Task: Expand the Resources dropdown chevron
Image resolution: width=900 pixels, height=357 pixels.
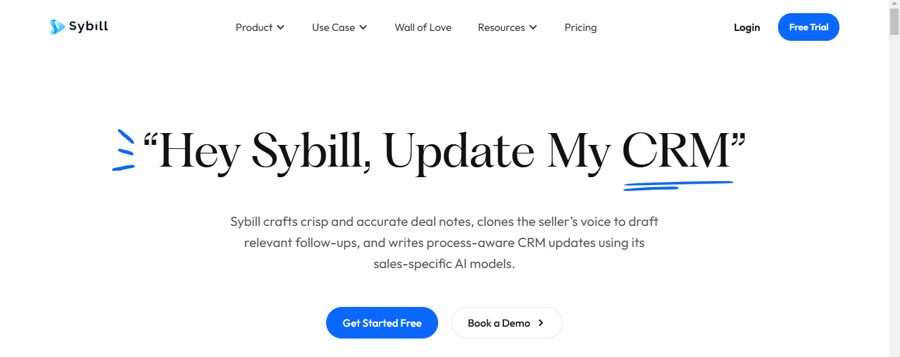Action: coord(533,28)
